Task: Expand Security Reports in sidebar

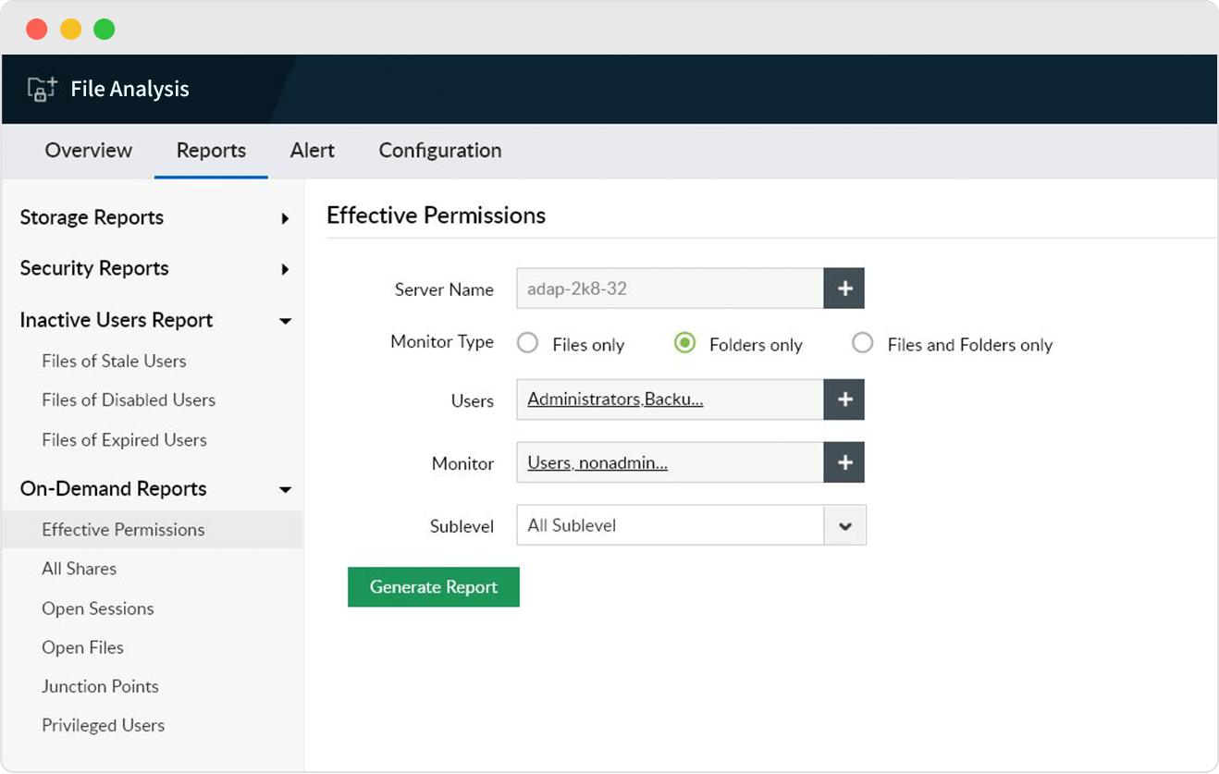Action: (285, 270)
